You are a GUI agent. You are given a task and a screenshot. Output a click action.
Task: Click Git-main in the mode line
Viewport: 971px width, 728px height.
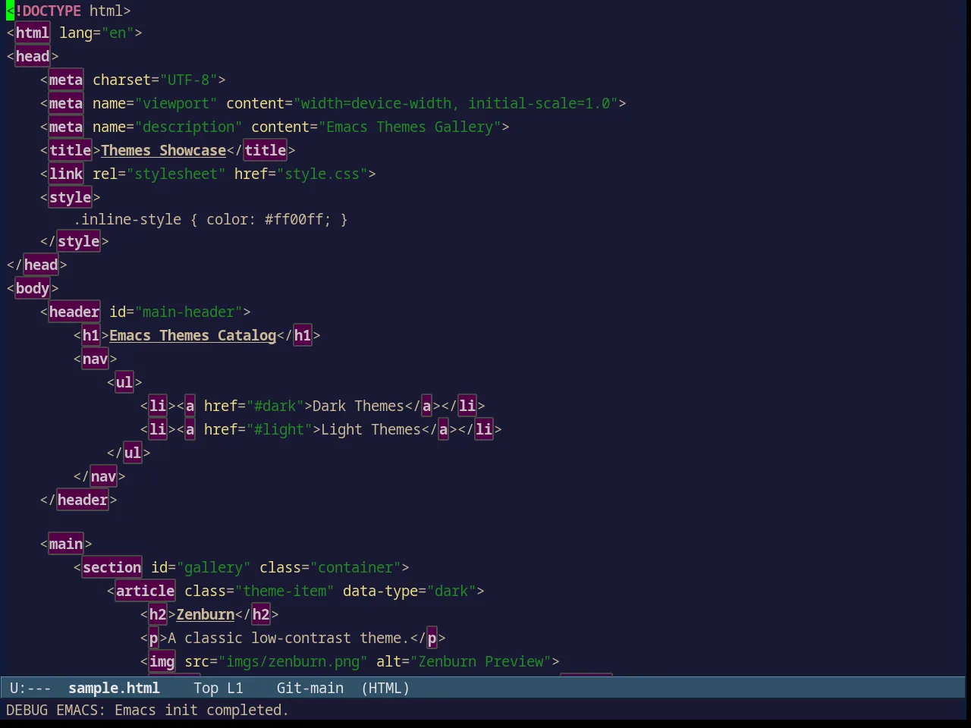310,688
